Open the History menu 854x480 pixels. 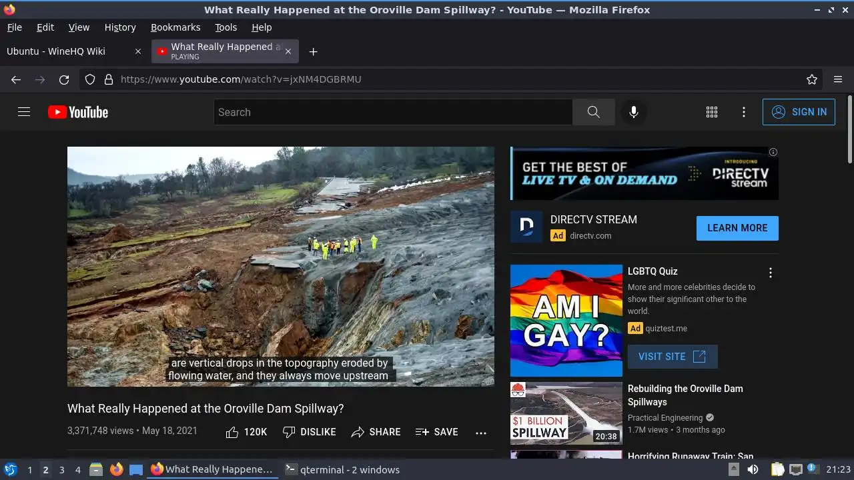(x=120, y=27)
